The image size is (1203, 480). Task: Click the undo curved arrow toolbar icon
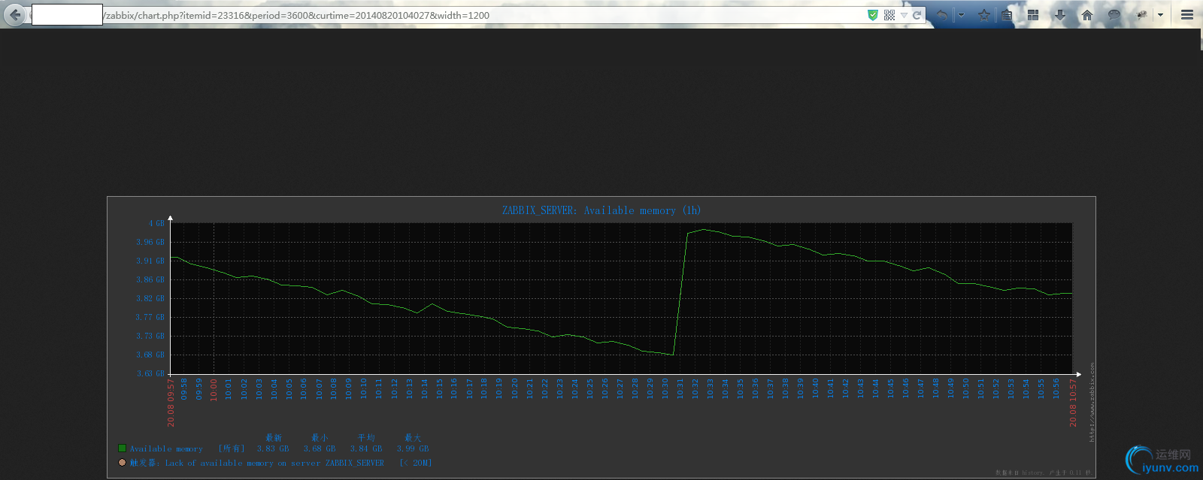coord(942,15)
